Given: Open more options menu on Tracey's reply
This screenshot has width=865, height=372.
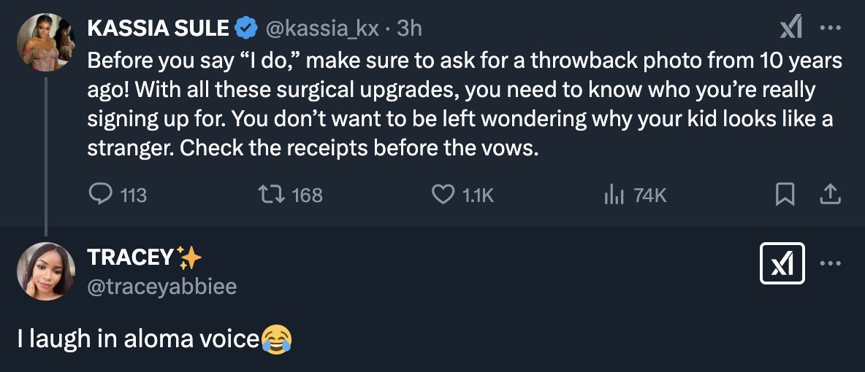Looking at the screenshot, I should [x=830, y=263].
